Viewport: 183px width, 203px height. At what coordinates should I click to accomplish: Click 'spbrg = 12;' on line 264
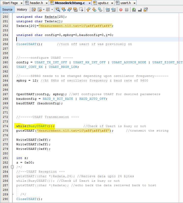[27, 80]
